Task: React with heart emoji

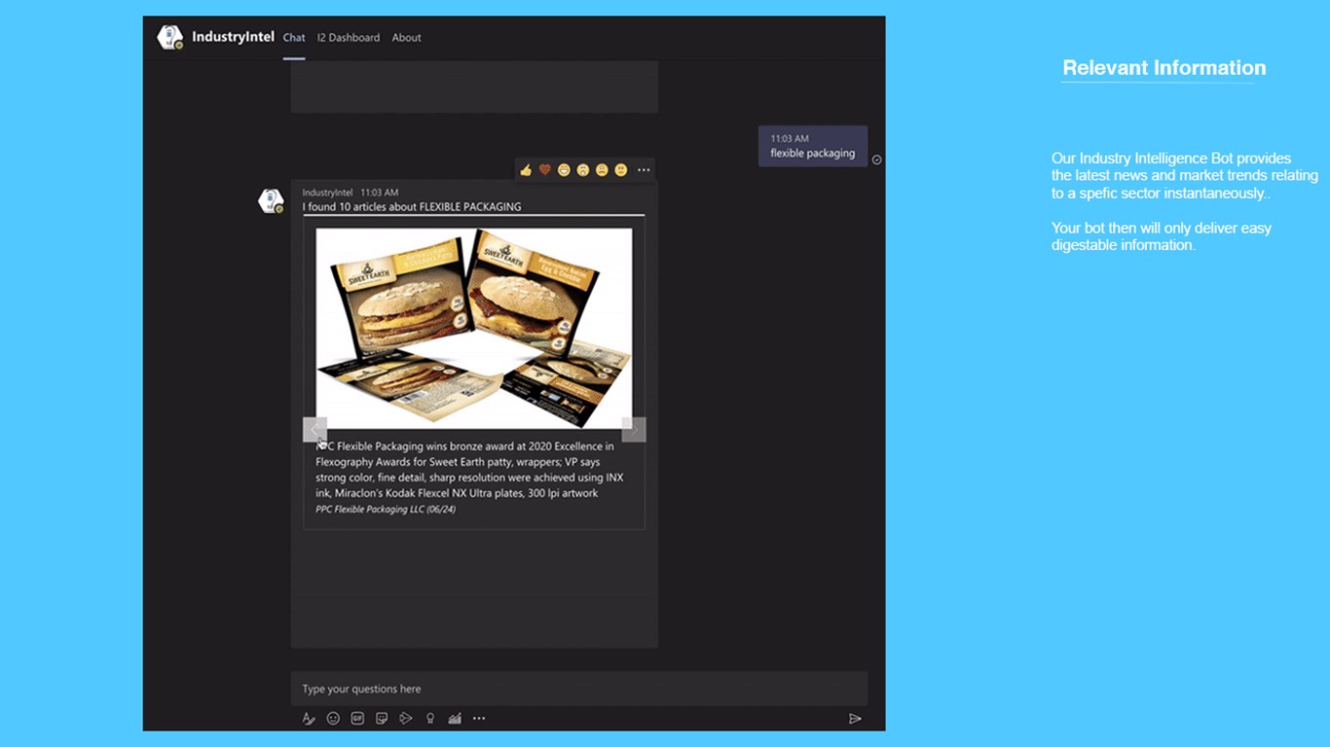Action: (x=545, y=170)
